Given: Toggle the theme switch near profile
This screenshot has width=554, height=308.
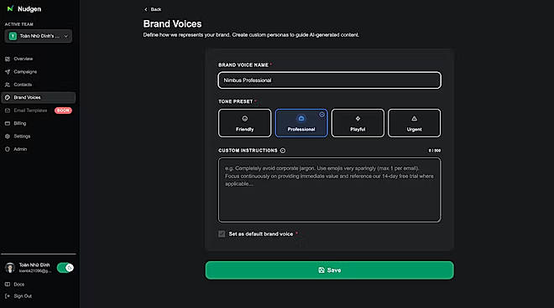Looking at the screenshot, I should [x=65, y=268].
